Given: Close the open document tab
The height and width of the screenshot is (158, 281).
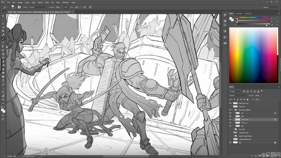Looking at the screenshot, I should [73, 12].
